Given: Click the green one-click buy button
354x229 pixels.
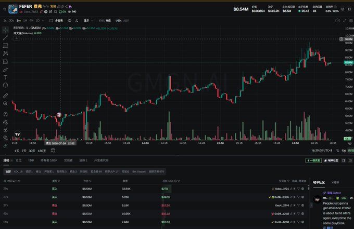Looking at the screenshot, I should 313,160.
